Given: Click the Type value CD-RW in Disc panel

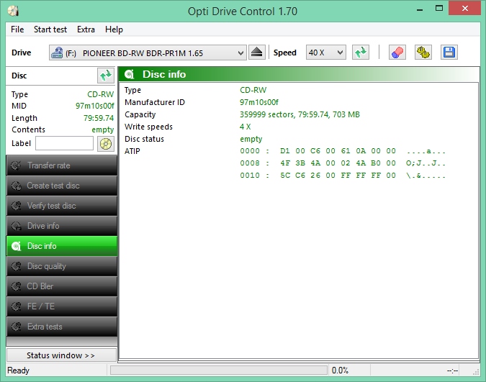Looking at the screenshot, I should tap(100, 94).
